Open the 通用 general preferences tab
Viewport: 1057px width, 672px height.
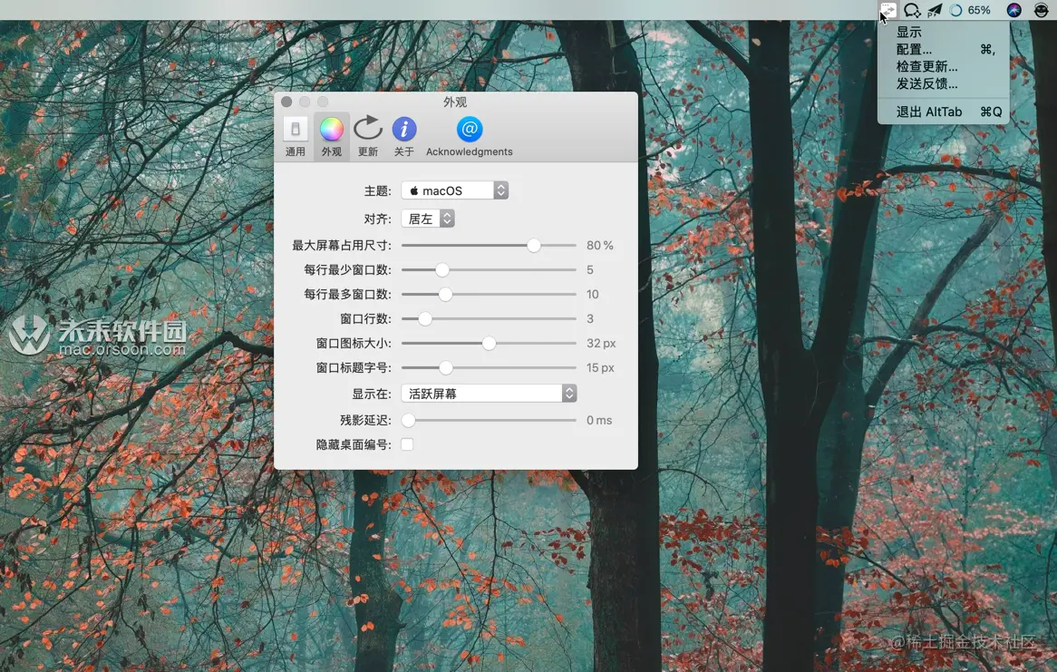point(296,136)
